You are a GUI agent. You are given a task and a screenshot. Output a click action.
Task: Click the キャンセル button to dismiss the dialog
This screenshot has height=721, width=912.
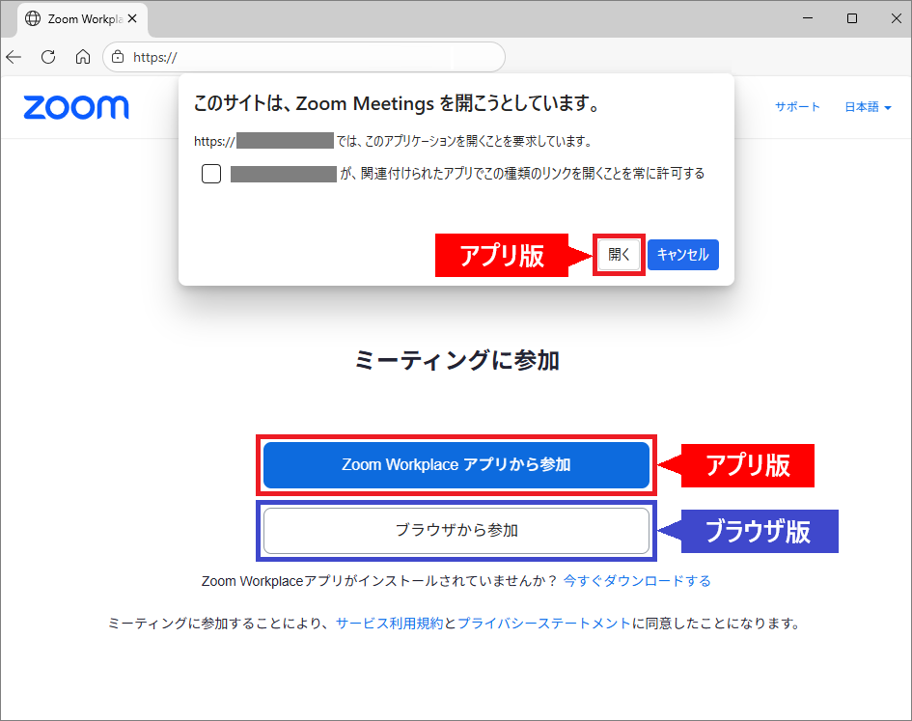pyautogui.click(x=683, y=254)
